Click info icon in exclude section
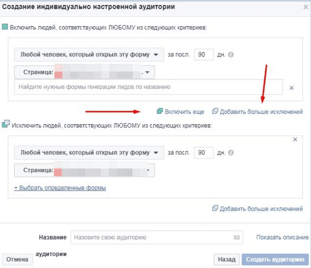This screenshot has height=268, width=311. pos(231,153)
